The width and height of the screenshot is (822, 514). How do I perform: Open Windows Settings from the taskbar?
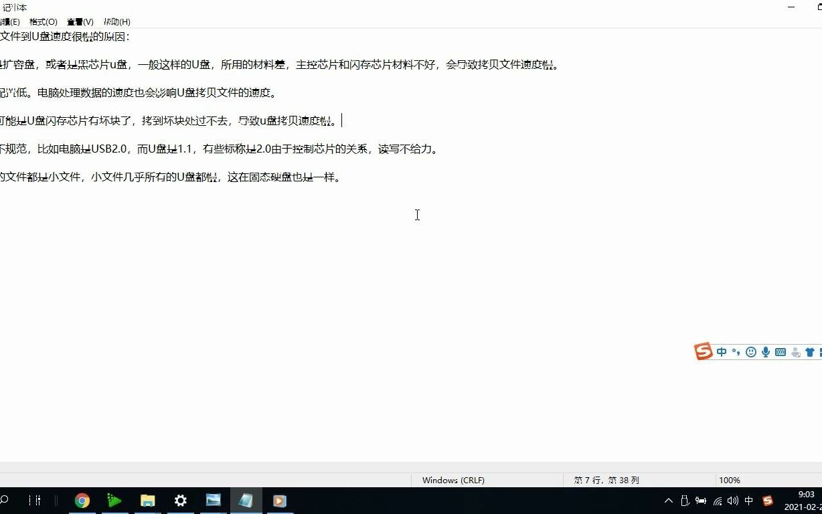[x=180, y=500]
